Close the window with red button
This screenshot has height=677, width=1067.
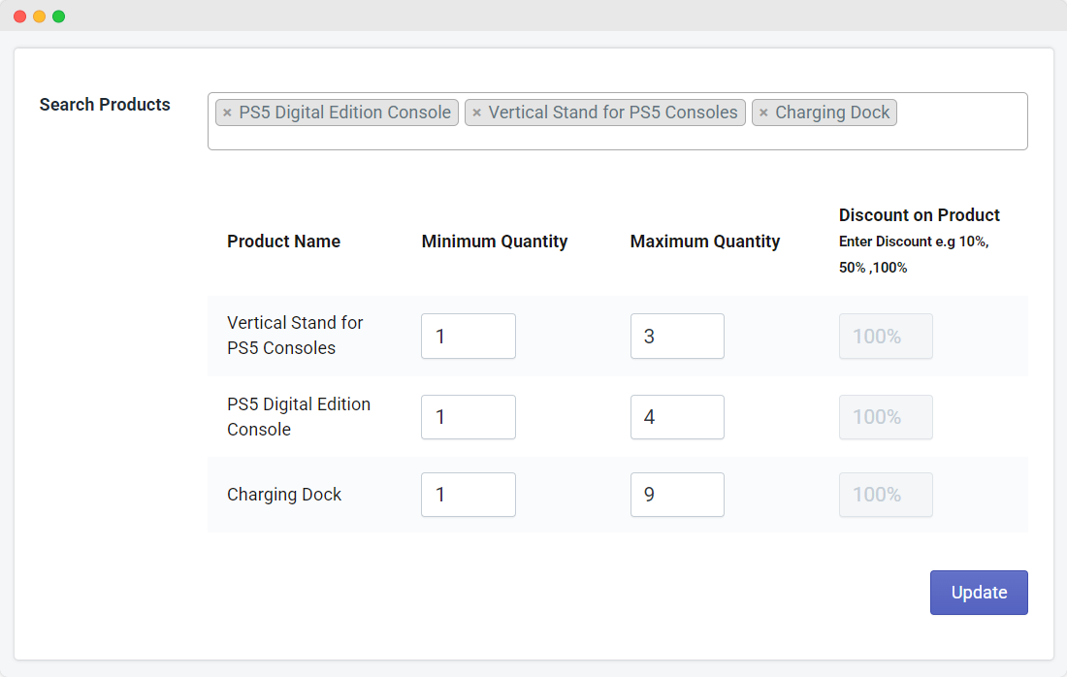(x=19, y=16)
